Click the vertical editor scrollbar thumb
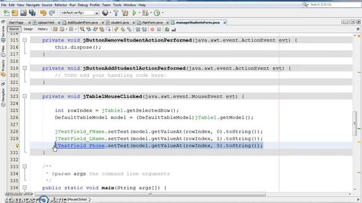Image resolution: width=362 pixels, height=203 pixels. click(x=355, y=123)
